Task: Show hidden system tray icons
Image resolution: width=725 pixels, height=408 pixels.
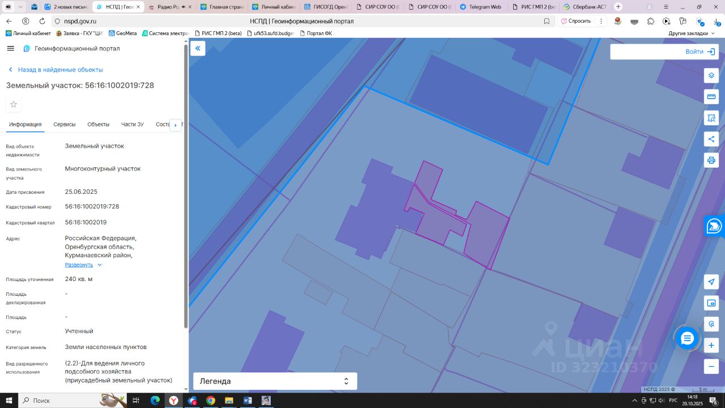Action: [x=634, y=401]
